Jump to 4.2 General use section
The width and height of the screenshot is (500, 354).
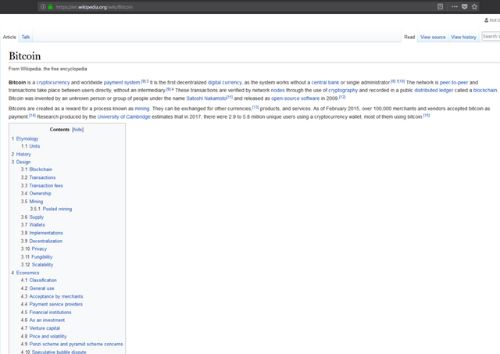[x=37, y=288]
